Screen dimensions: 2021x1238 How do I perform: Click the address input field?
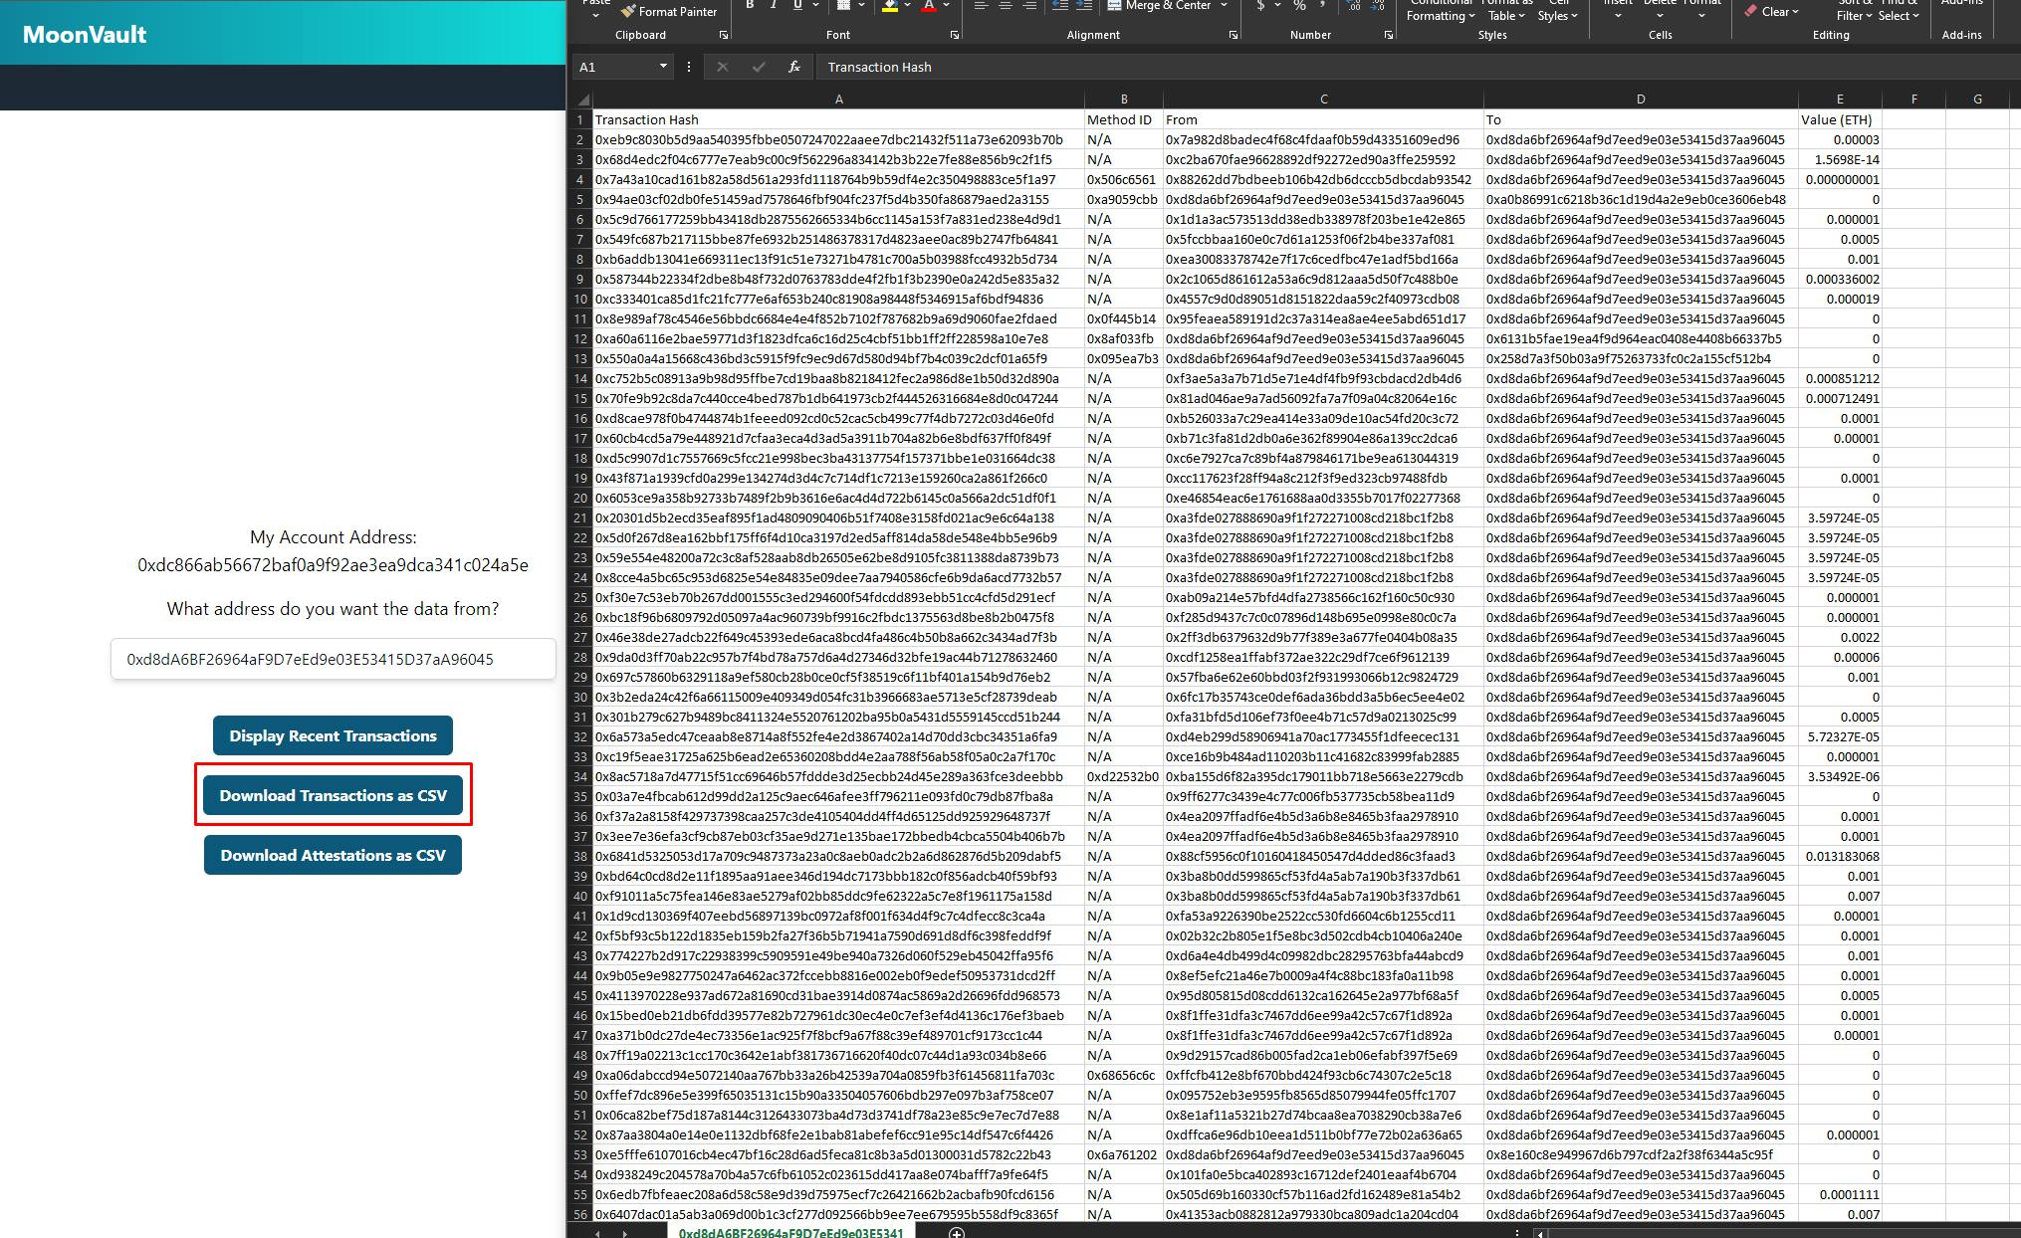[x=333, y=659]
